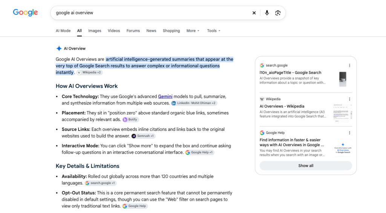The width and height of the screenshot is (386, 213).
Task: Open the AI Overviews - Wikipedia result
Action: [x=282, y=106]
